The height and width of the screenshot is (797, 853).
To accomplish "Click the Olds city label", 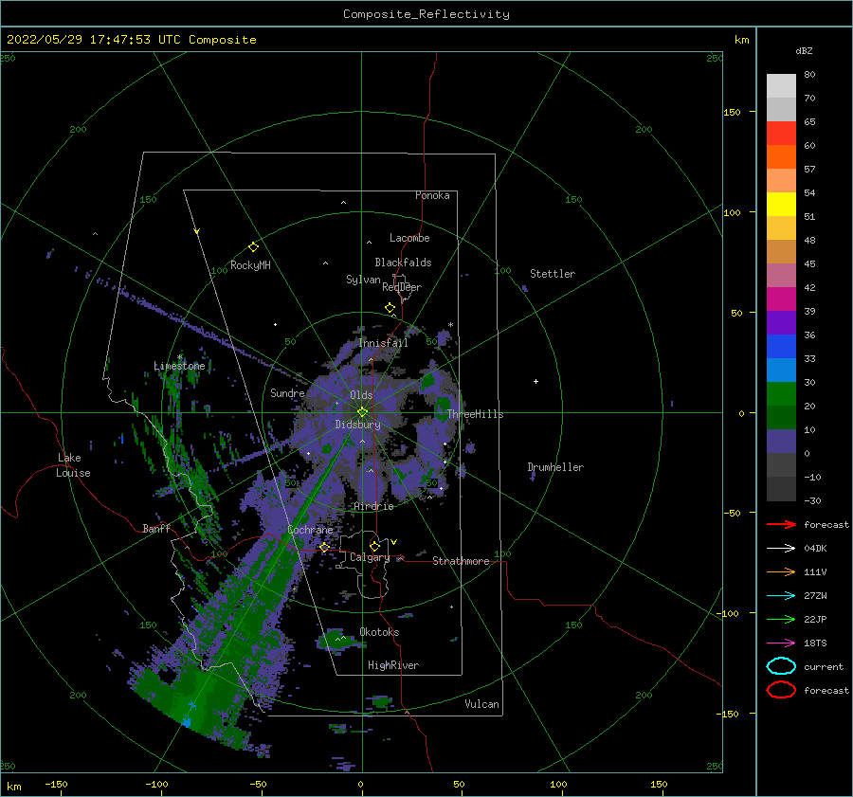I will [361, 395].
